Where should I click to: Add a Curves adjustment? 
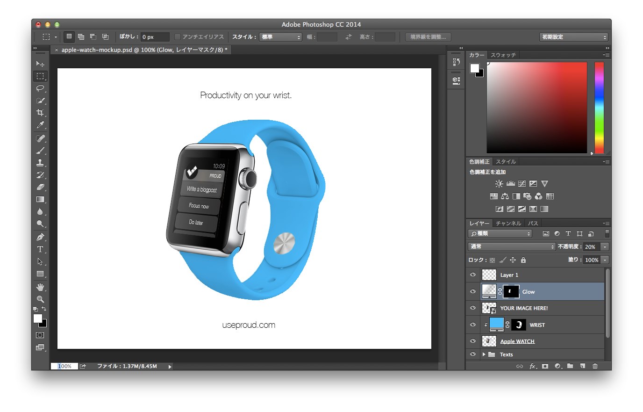click(x=522, y=184)
